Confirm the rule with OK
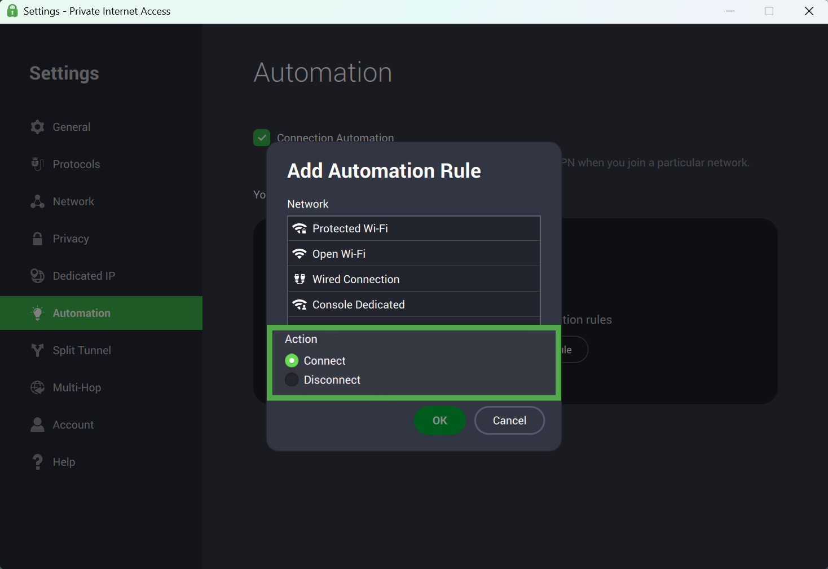828x569 pixels. [x=440, y=421]
